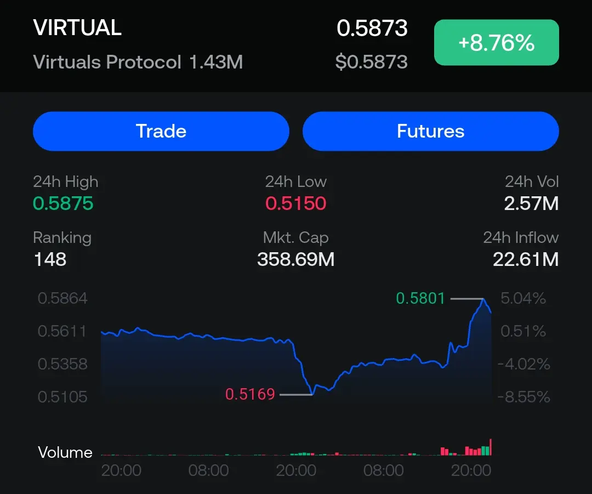
Task: Click the 1.43M value beside Virtuals Protocol
Action: pyautogui.click(x=216, y=62)
